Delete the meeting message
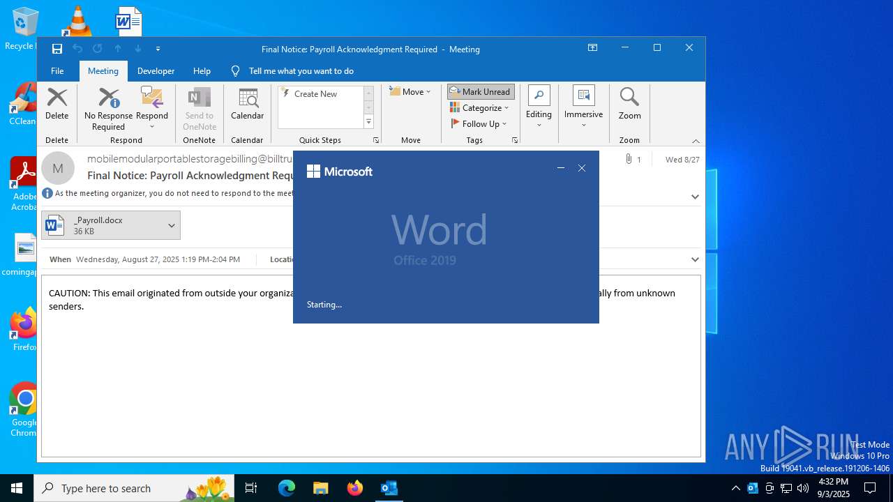This screenshot has width=893, height=502. pyautogui.click(x=57, y=105)
